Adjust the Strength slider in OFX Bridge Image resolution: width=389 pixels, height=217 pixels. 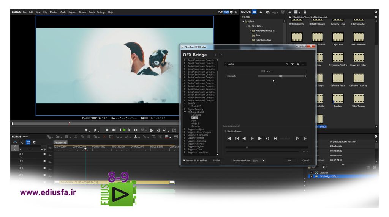point(281,76)
